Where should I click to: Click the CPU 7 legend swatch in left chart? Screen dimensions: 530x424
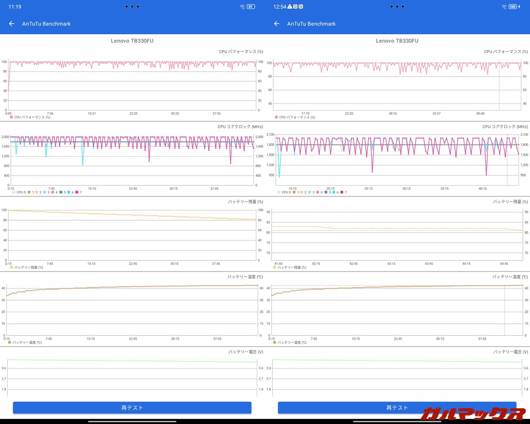tap(77, 192)
